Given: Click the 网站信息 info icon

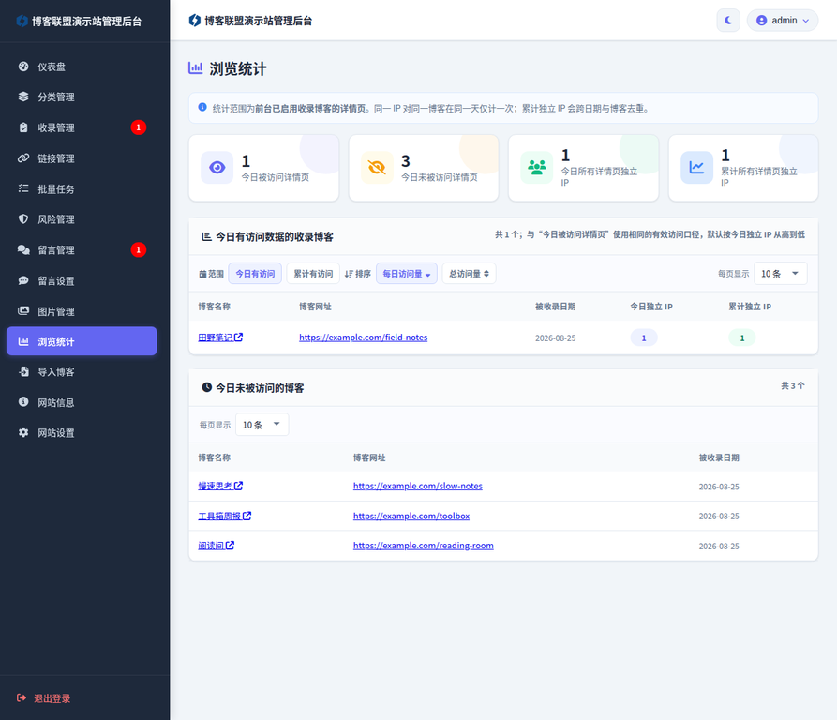Looking at the screenshot, I should [23, 401].
